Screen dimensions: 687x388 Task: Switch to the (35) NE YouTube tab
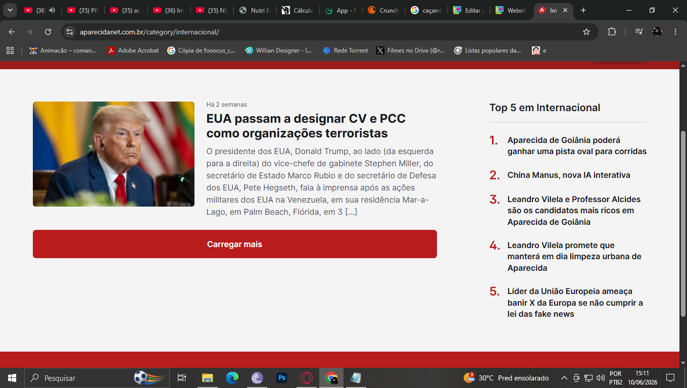pyautogui.click(x=212, y=10)
